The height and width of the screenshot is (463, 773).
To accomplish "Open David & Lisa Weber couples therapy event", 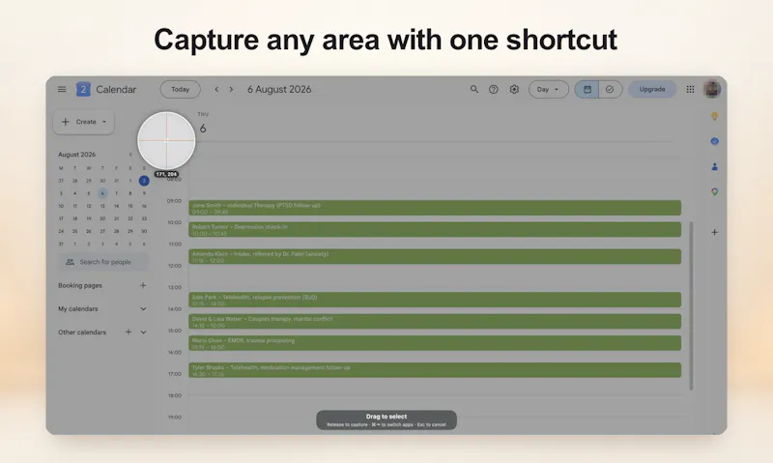I will pos(435,322).
